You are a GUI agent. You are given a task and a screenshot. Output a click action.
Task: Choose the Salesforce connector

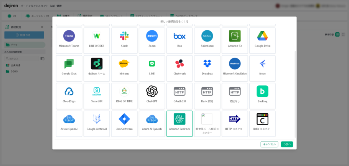coord(207,41)
